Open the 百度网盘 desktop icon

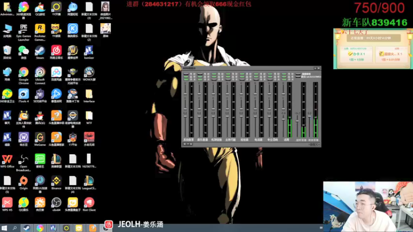click(56, 74)
